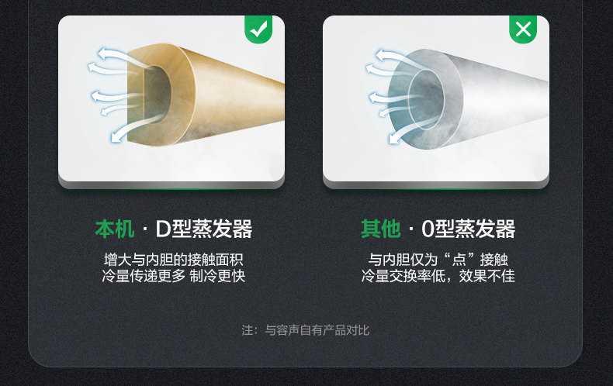Click the 冷量交换率低，效果不佳 text line
The height and width of the screenshot is (386, 613).
[x=438, y=276]
